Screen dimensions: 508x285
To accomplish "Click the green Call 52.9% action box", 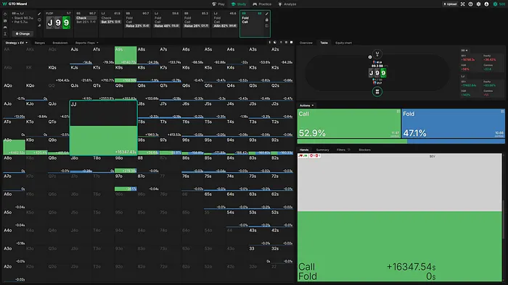I will point(349,124).
